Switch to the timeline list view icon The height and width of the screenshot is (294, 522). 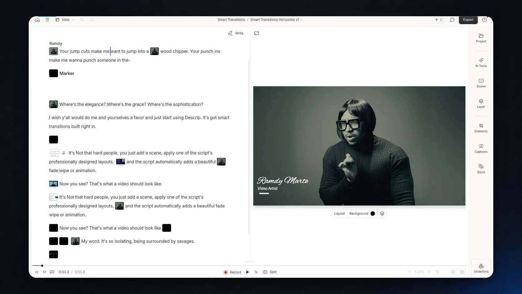coord(453,272)
